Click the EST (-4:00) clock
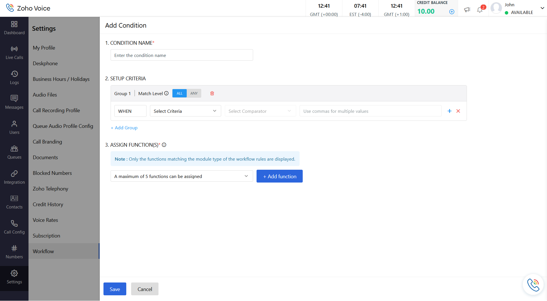 click(360, 10)
